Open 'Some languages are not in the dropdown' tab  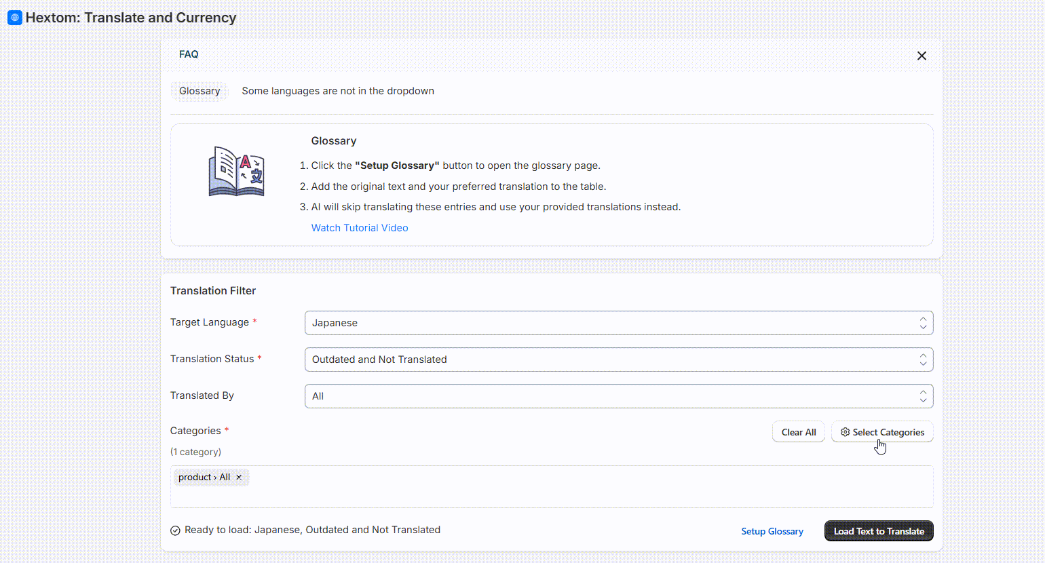click(338, 91)
